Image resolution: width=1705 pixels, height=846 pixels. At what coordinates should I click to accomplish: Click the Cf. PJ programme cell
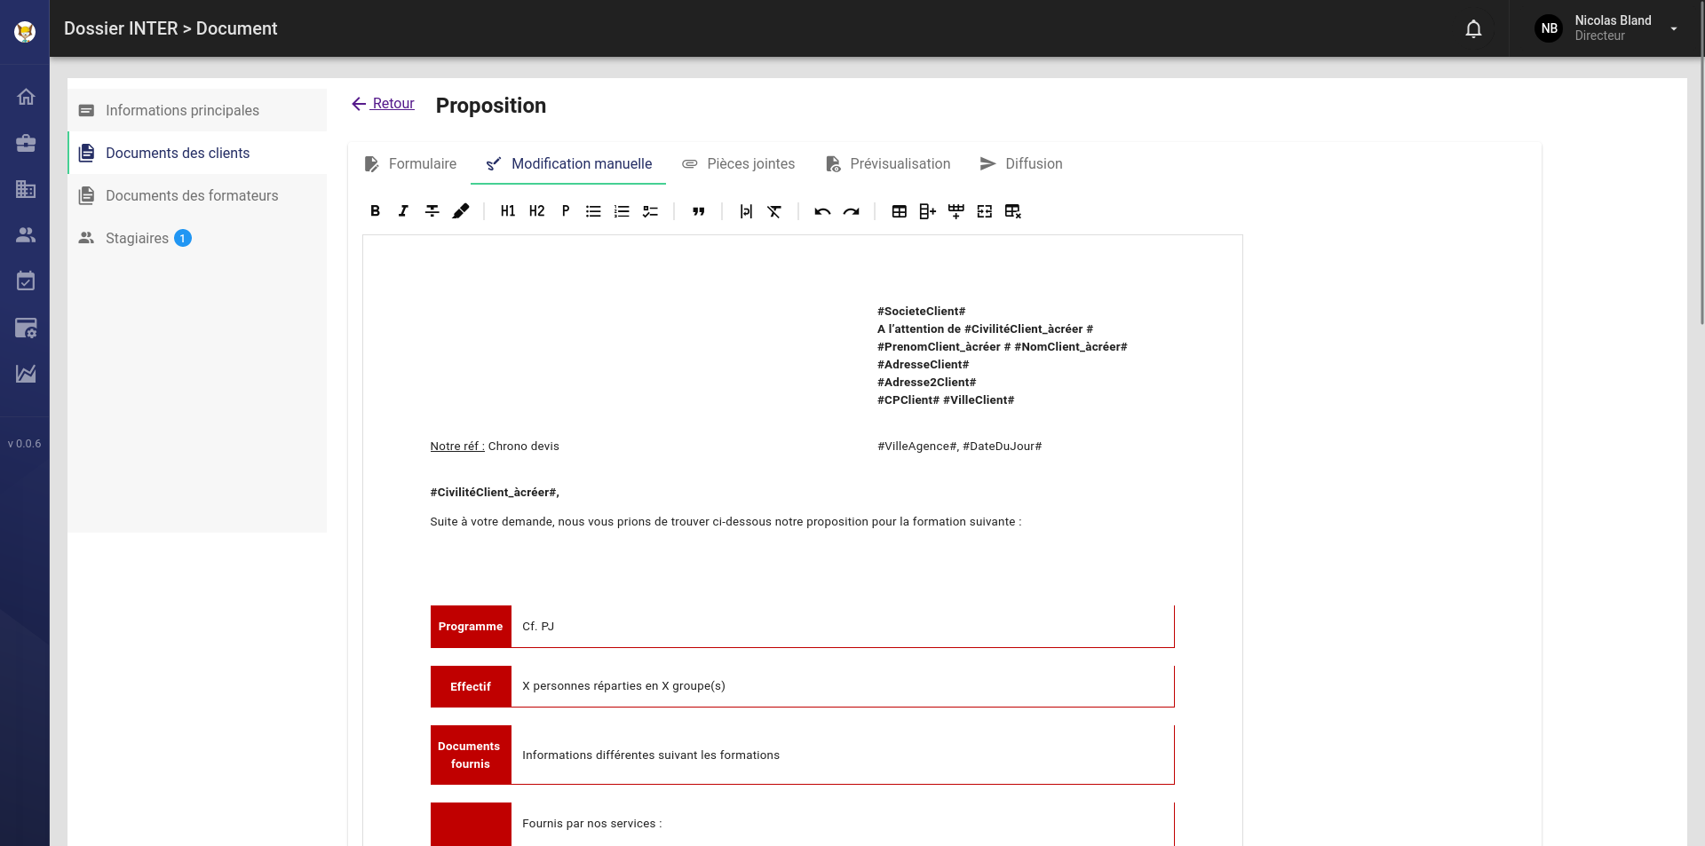point(538,627)
